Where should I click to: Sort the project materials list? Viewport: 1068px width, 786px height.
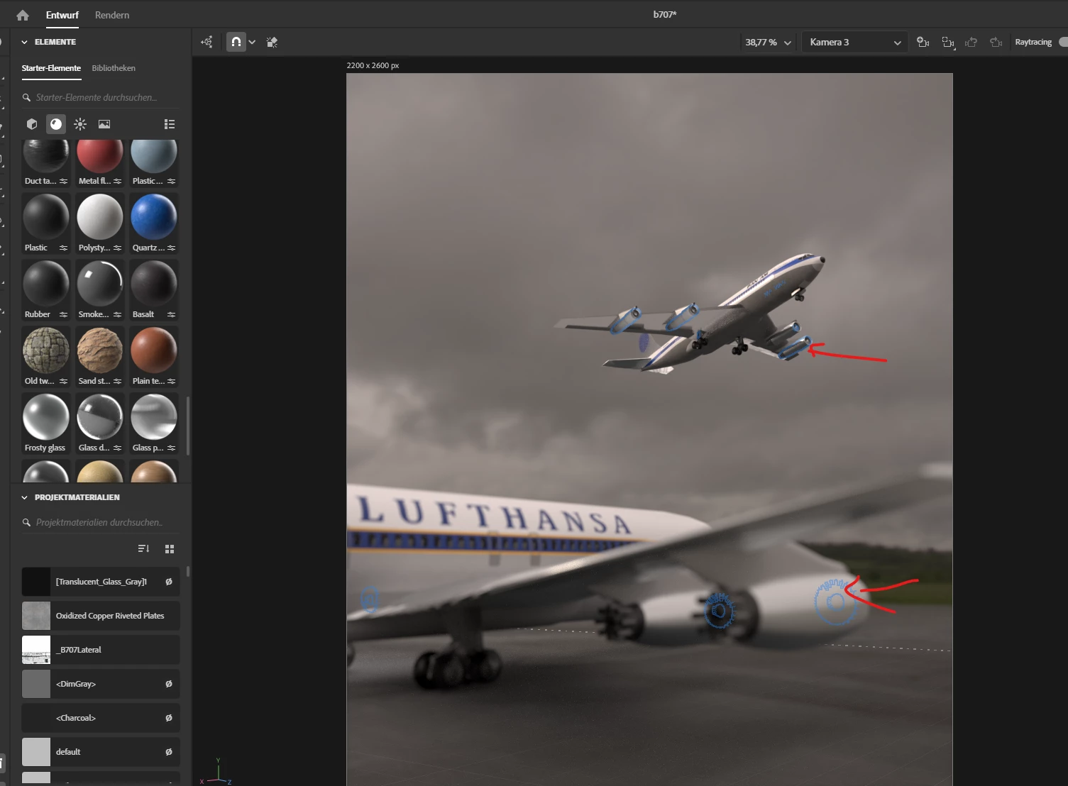tap(143, 549)
